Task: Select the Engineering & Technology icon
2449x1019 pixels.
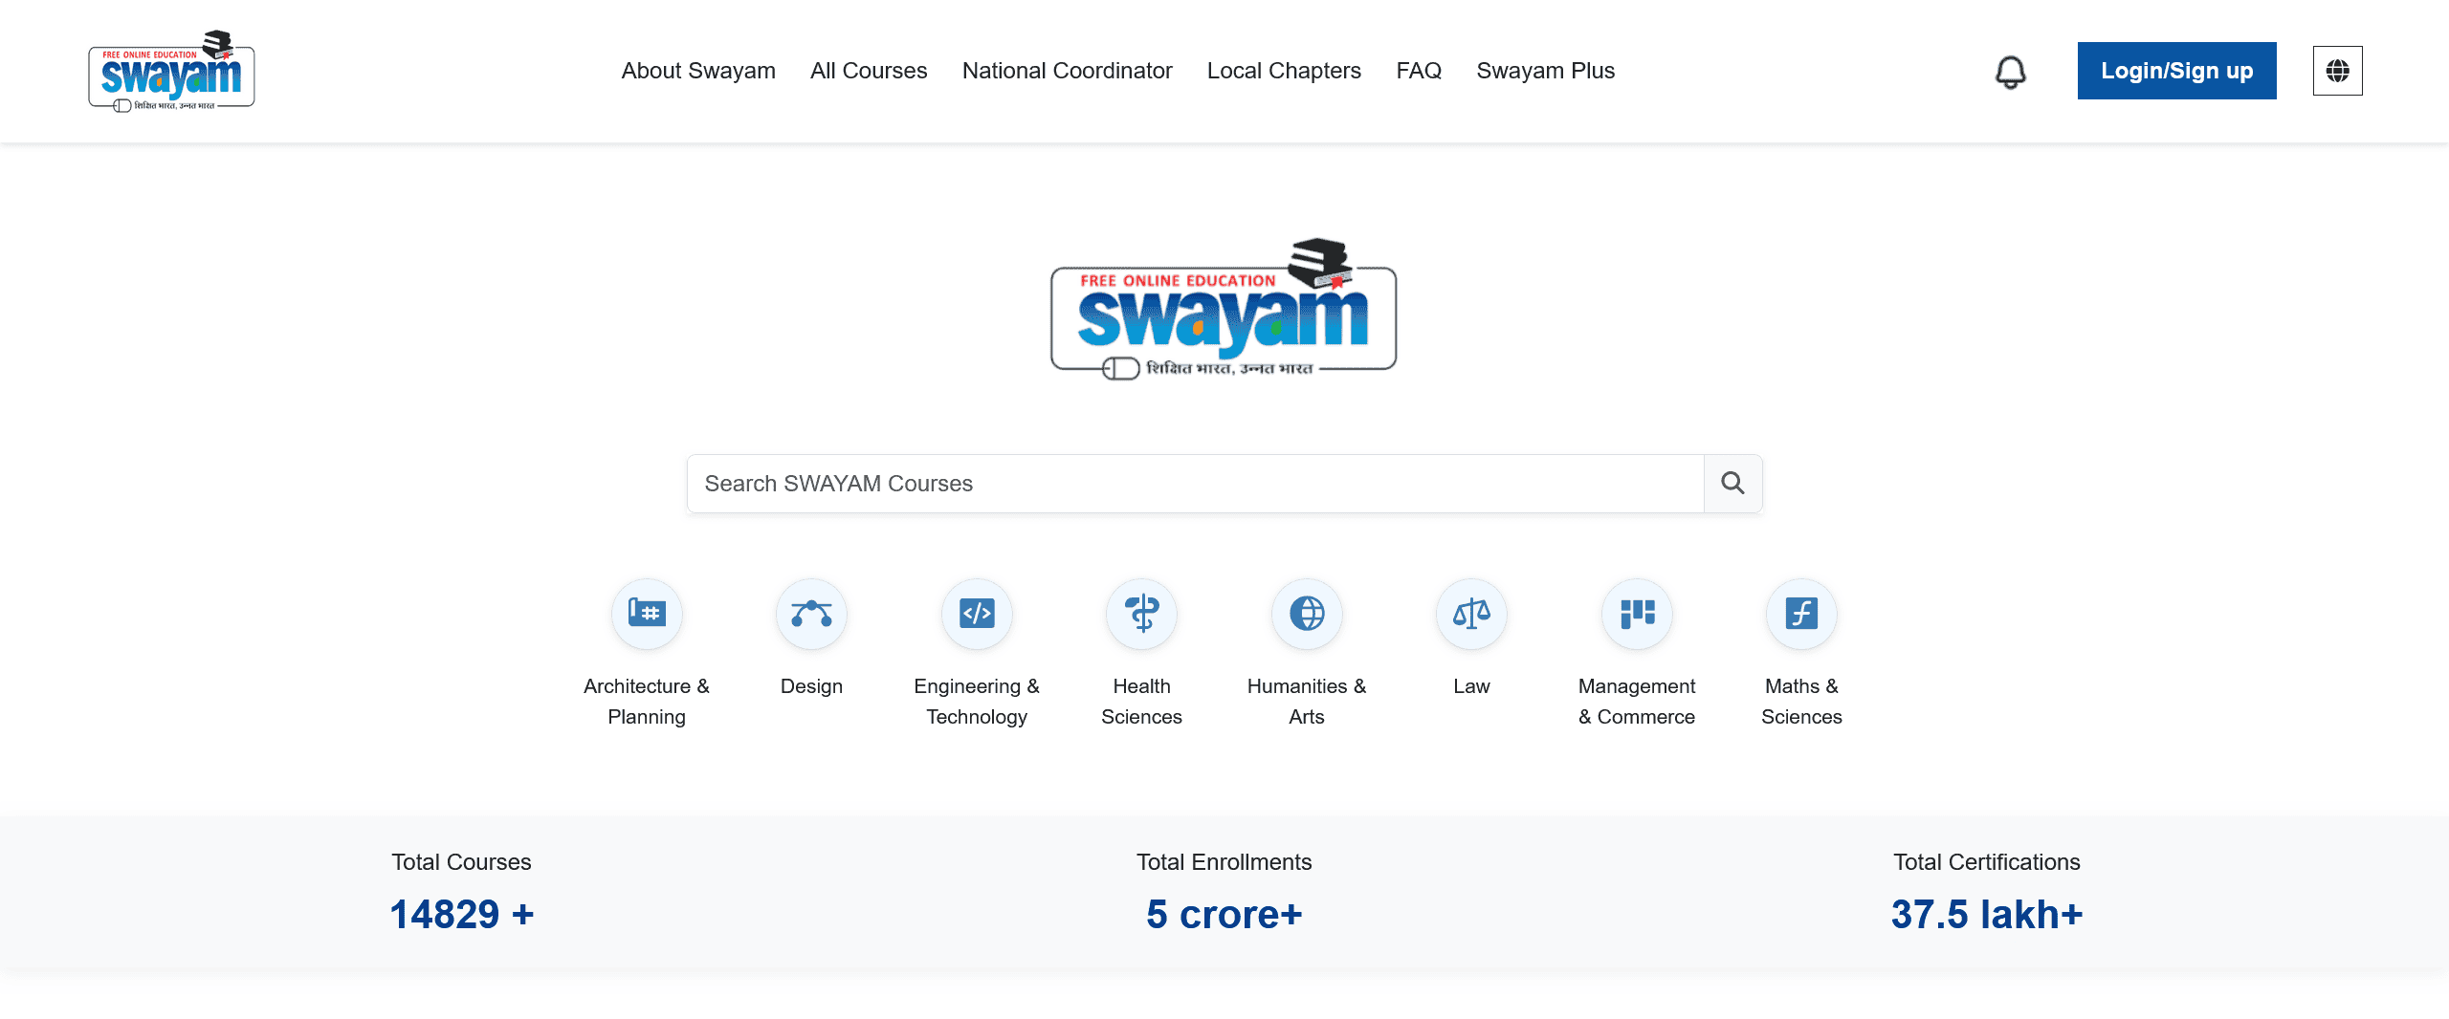Action: 977,614
